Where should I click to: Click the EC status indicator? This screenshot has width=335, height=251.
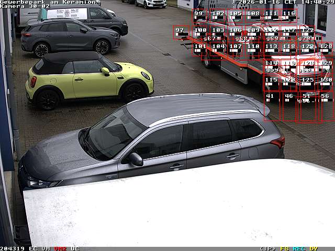click(33, 248)
